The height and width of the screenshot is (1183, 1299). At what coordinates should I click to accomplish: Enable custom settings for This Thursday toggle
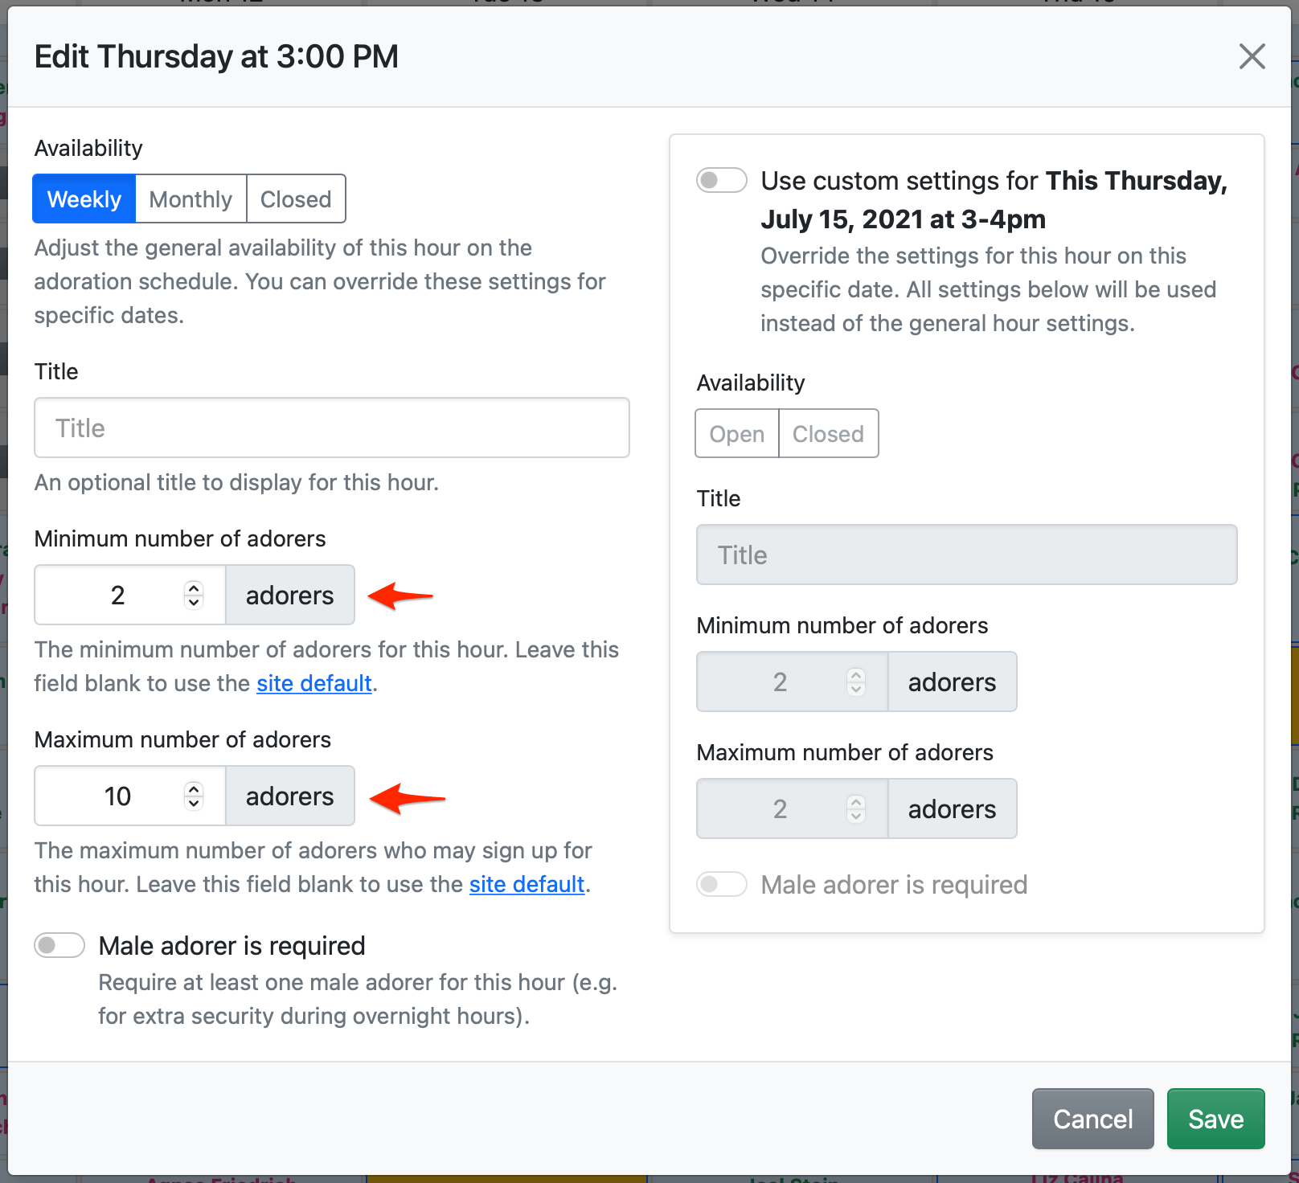[721, 181]
